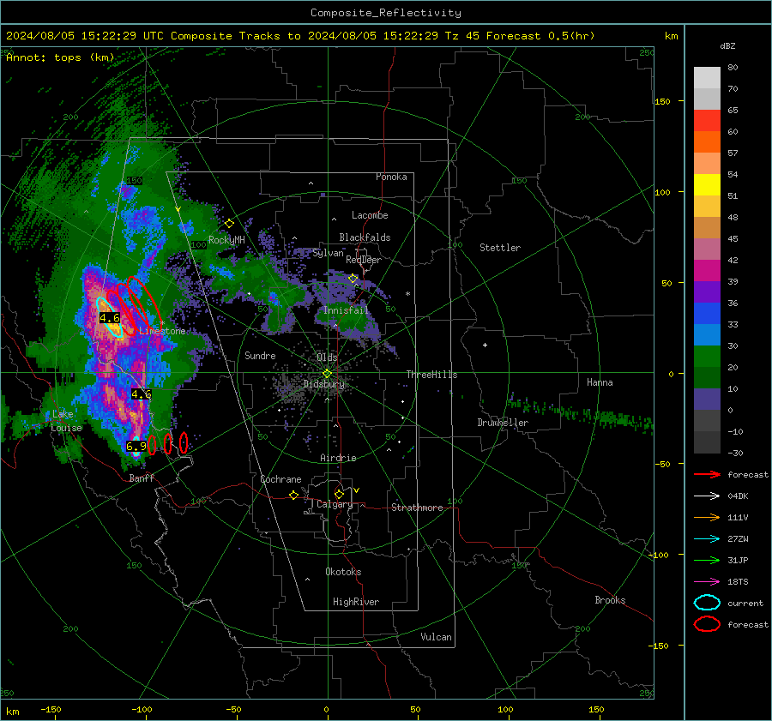Click the magenta 18TS arrow icon
Image resolution: width=772 pixels, height=721 pixels.
(707, 582)
